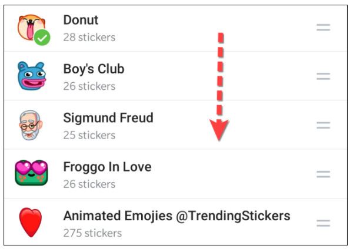Click the red heart Animated Emojies icon
This screenshot has height=249, width=353.
click(x=31, y=223)
